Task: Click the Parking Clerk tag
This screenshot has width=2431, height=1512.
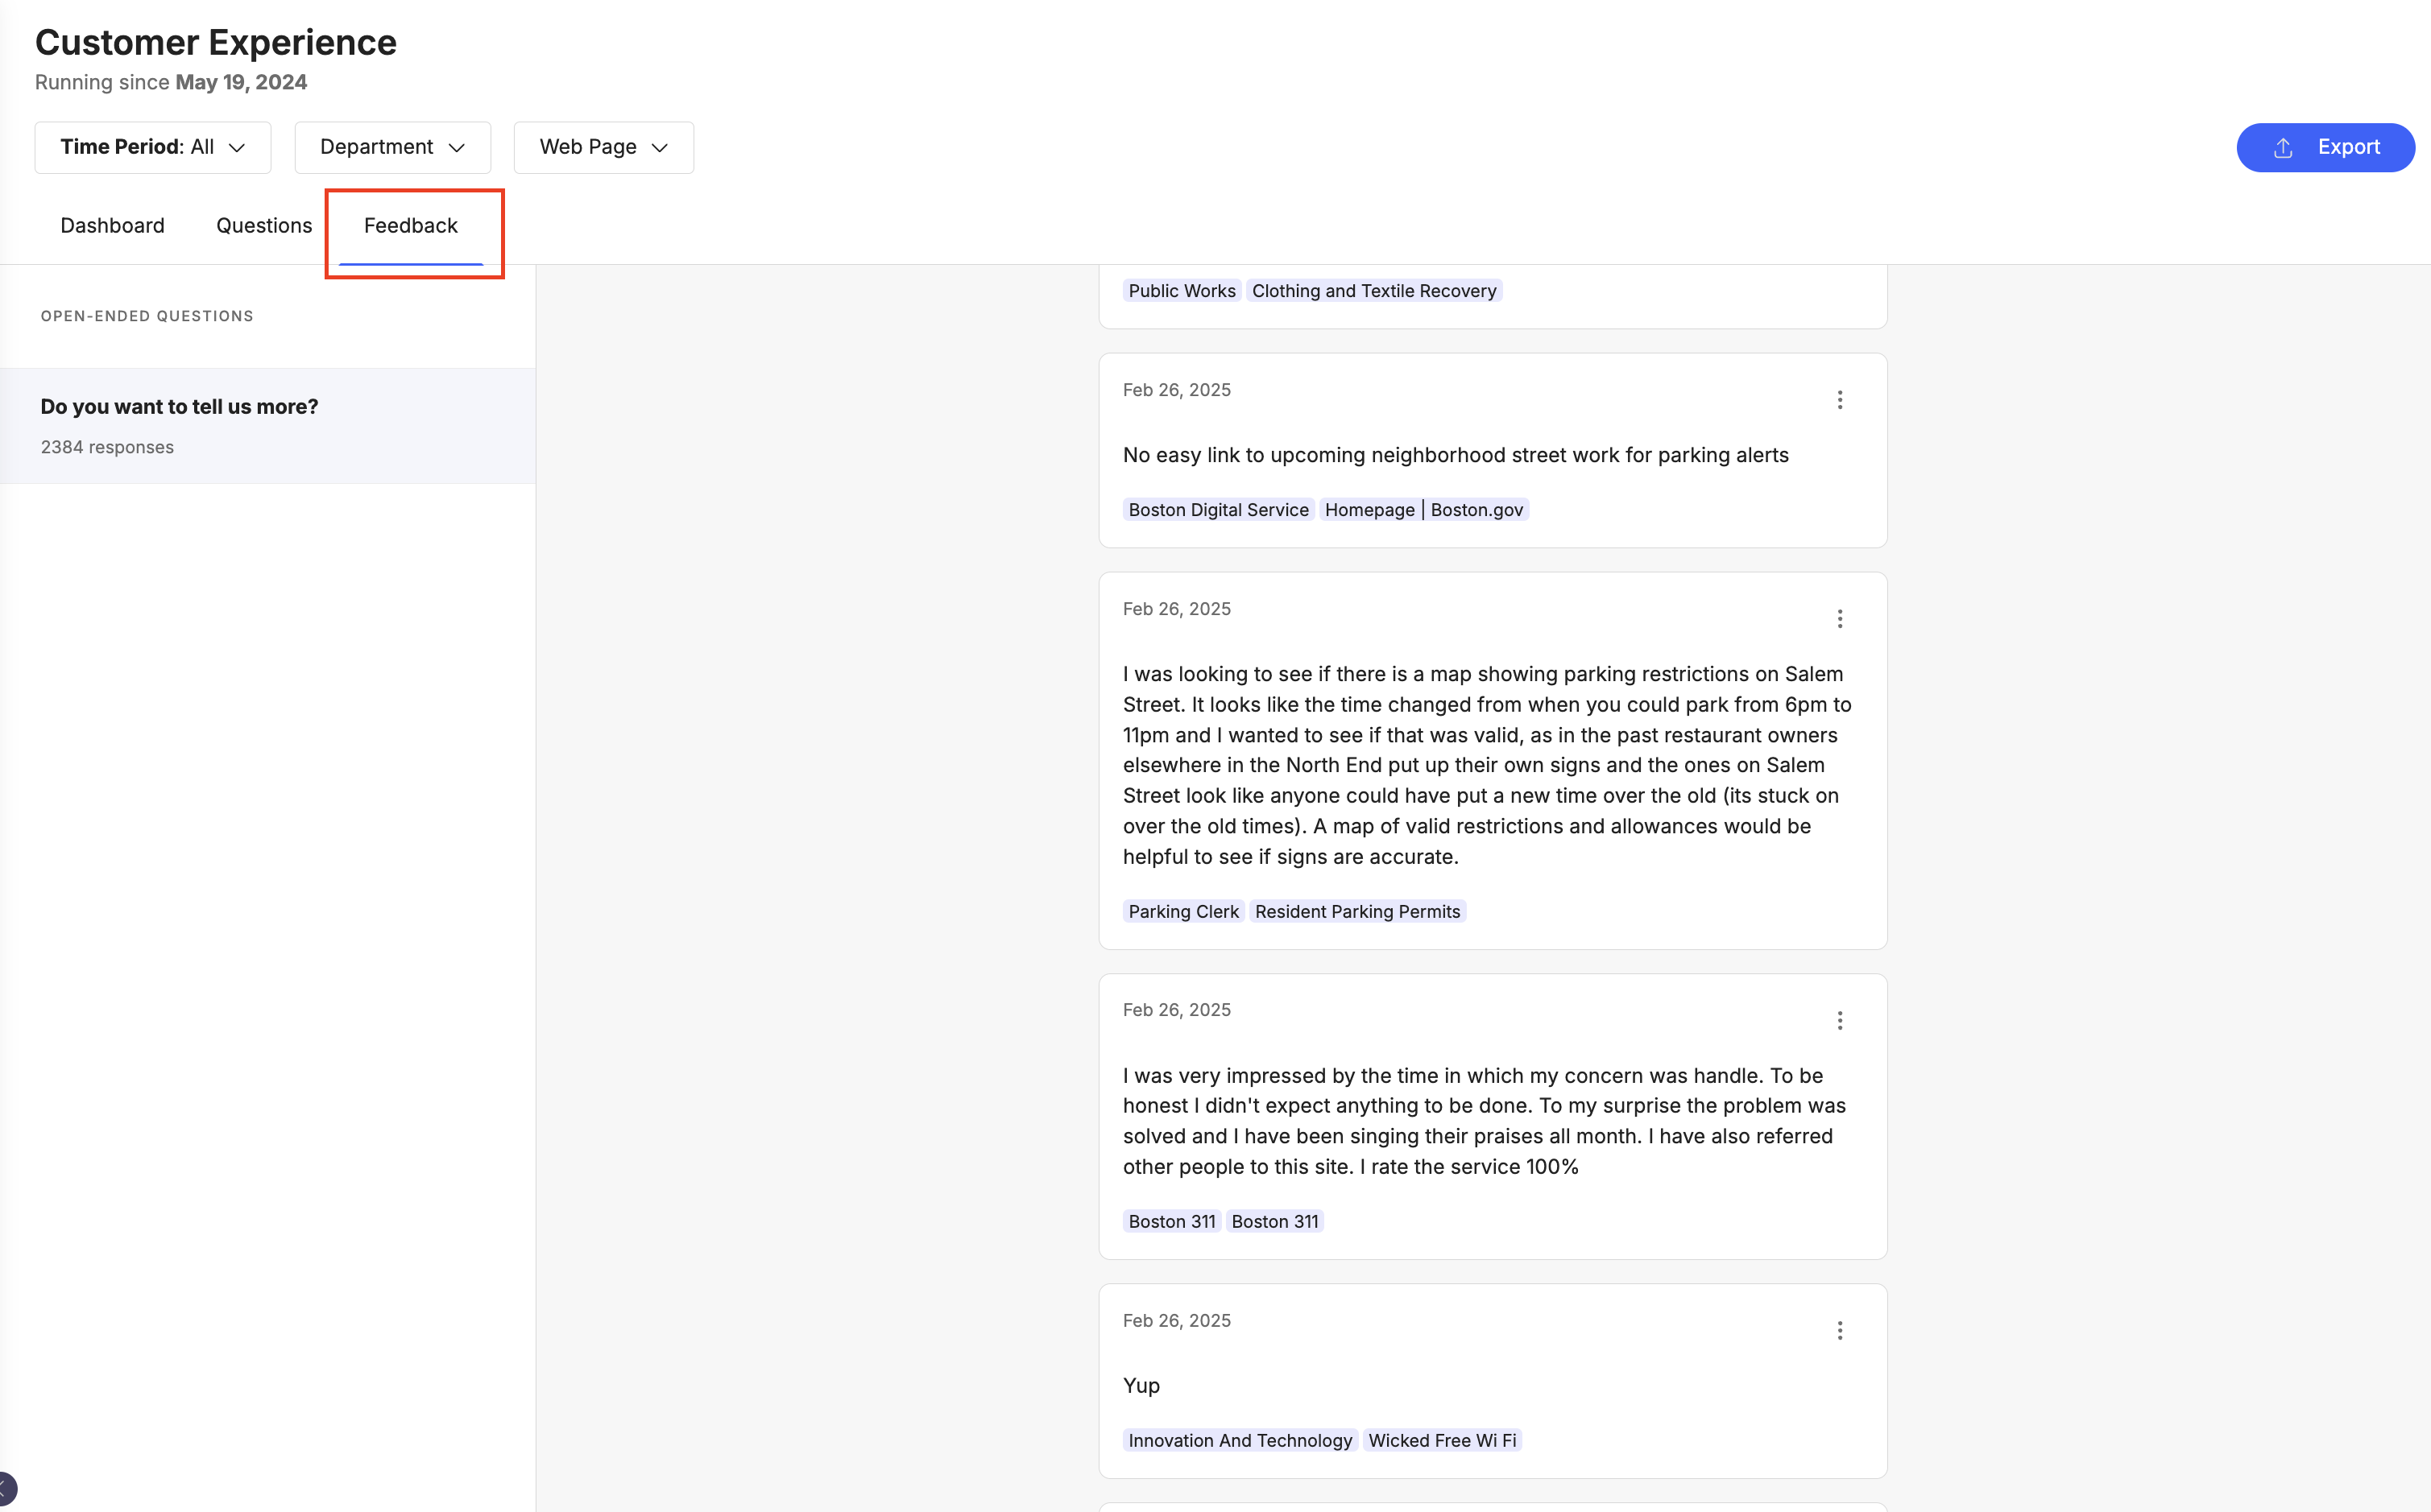Action: [x=1182, y=911]
